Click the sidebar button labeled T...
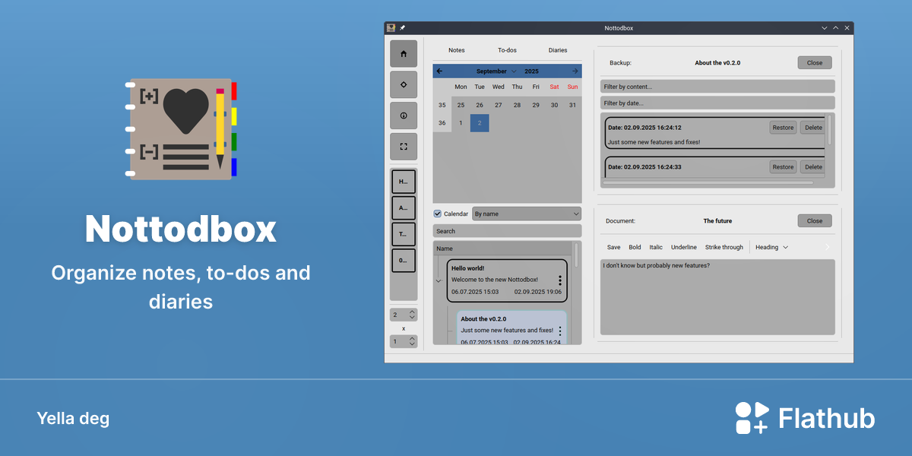Viewport: 912px width, 456px height. [404, 234]
